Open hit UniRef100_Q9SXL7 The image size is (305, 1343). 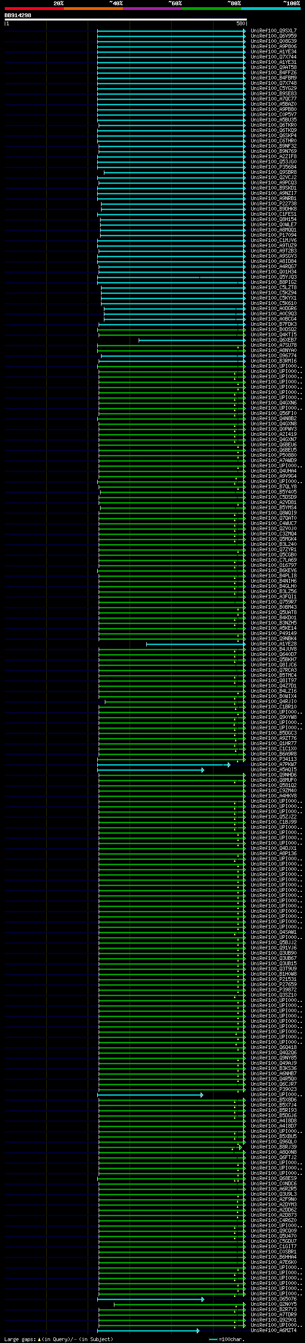click(x=273, y=31)
